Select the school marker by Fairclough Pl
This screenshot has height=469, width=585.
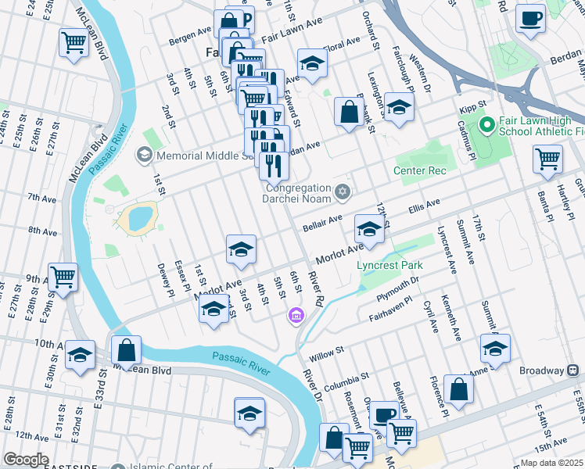(x=399, y=110)
